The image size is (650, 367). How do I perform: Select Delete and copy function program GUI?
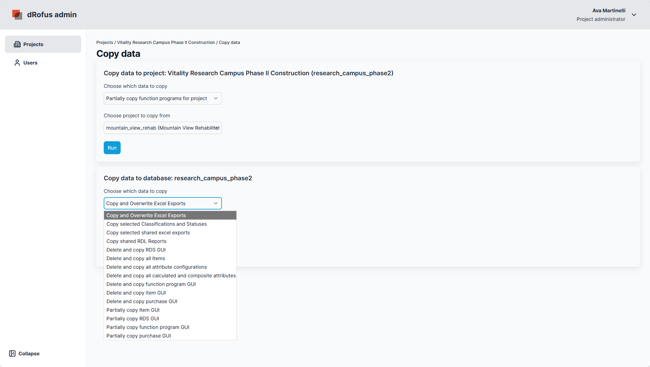click(170, 284)
